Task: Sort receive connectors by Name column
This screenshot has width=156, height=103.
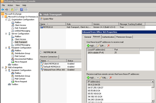Action: tap(53, 61)
